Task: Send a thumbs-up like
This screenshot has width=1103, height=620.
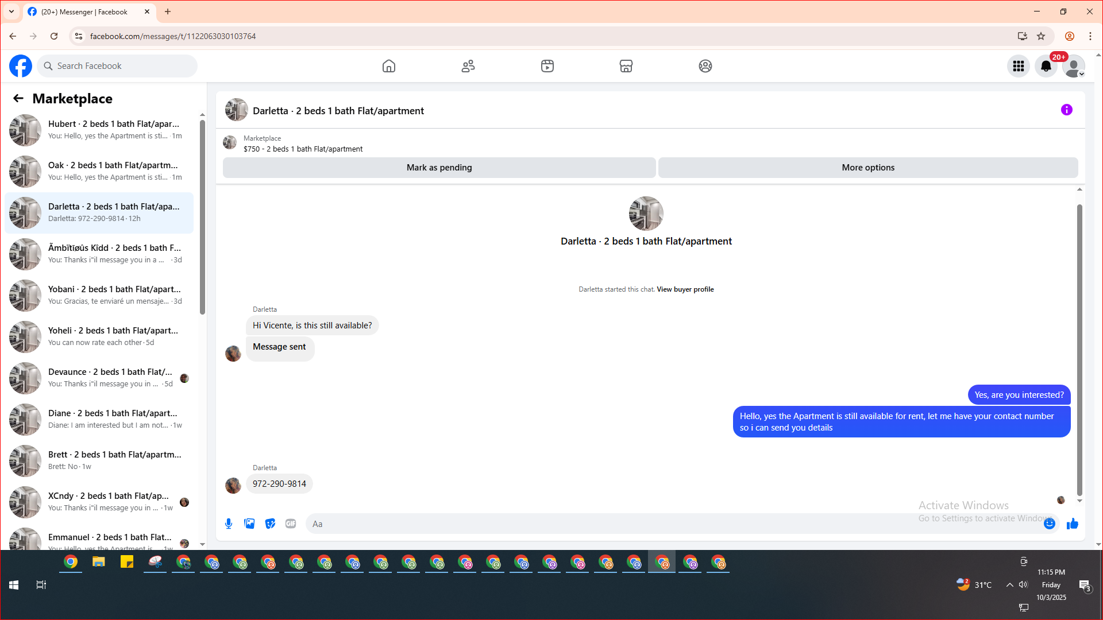Action: 1073,524
